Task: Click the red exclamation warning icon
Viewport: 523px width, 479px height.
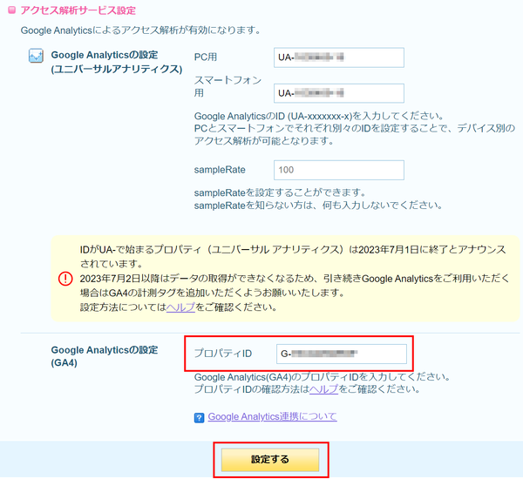Action: pyautogui.click(x=65, y=279)
